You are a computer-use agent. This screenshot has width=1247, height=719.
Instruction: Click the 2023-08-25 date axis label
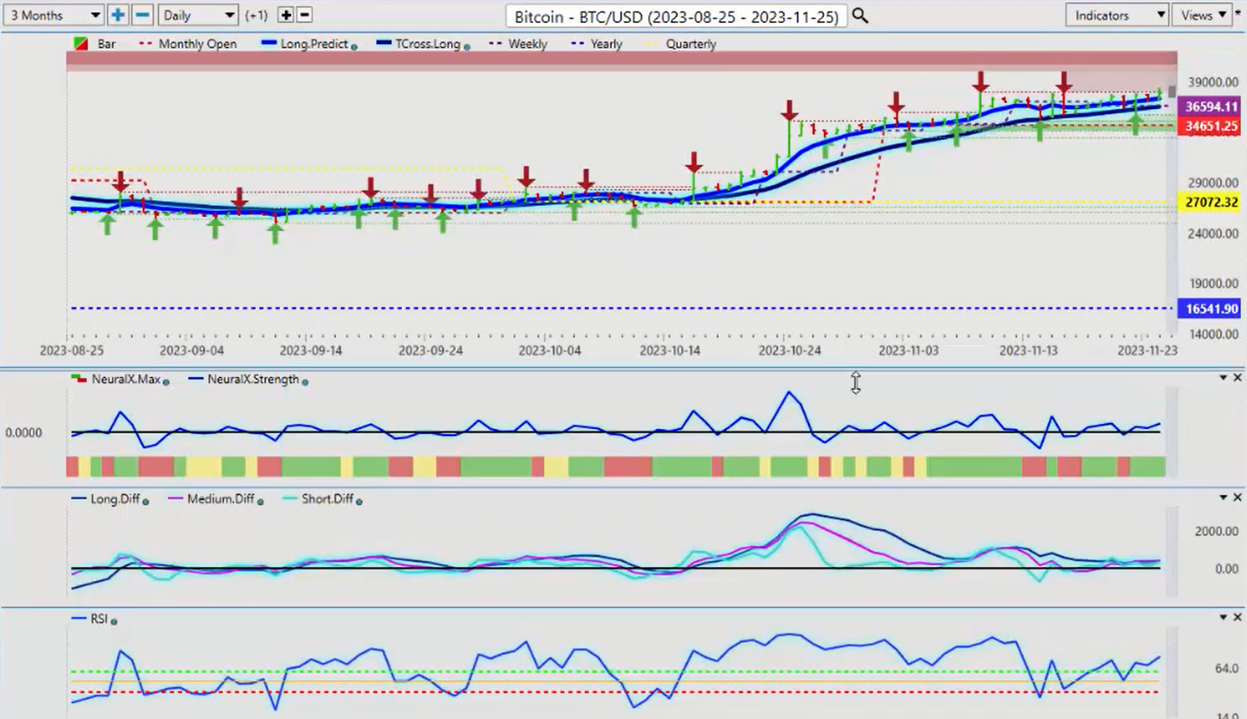tap(70, 350)
